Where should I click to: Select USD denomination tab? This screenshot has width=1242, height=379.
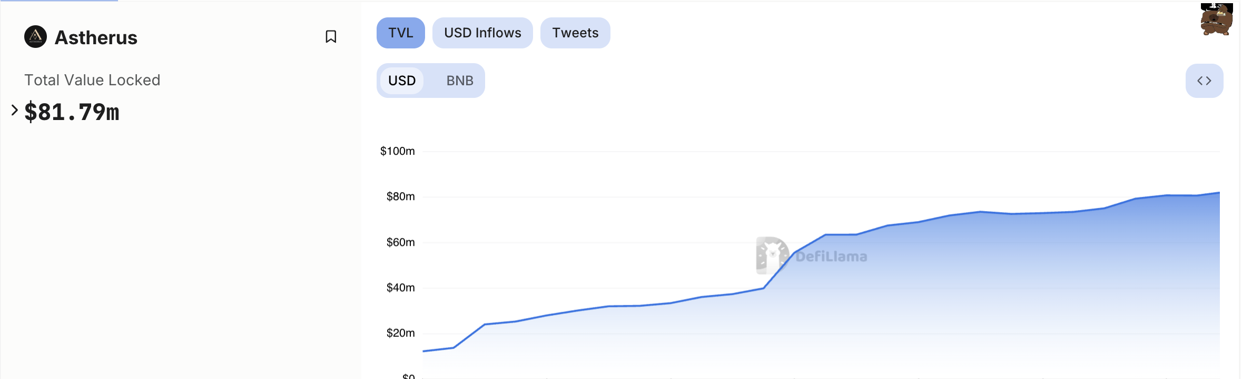click(x=402, y=81)
